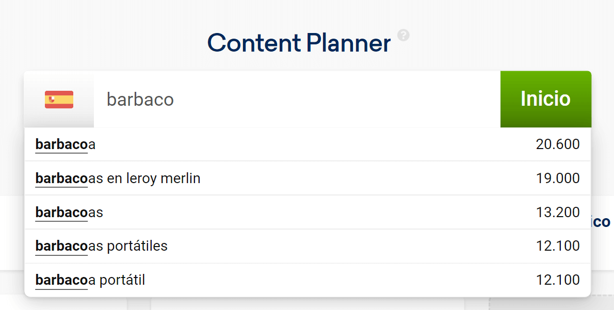Click the 20.600 search volume value
This screenshot has height=310, width=614.
coord(558,145)
